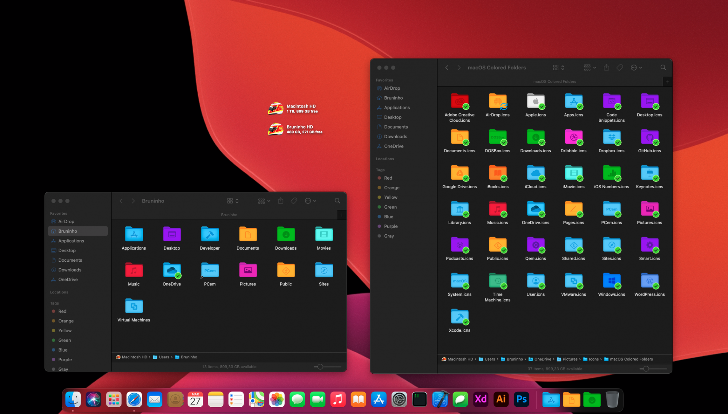Select the Windows.icns folder icon

coord(612,281)
